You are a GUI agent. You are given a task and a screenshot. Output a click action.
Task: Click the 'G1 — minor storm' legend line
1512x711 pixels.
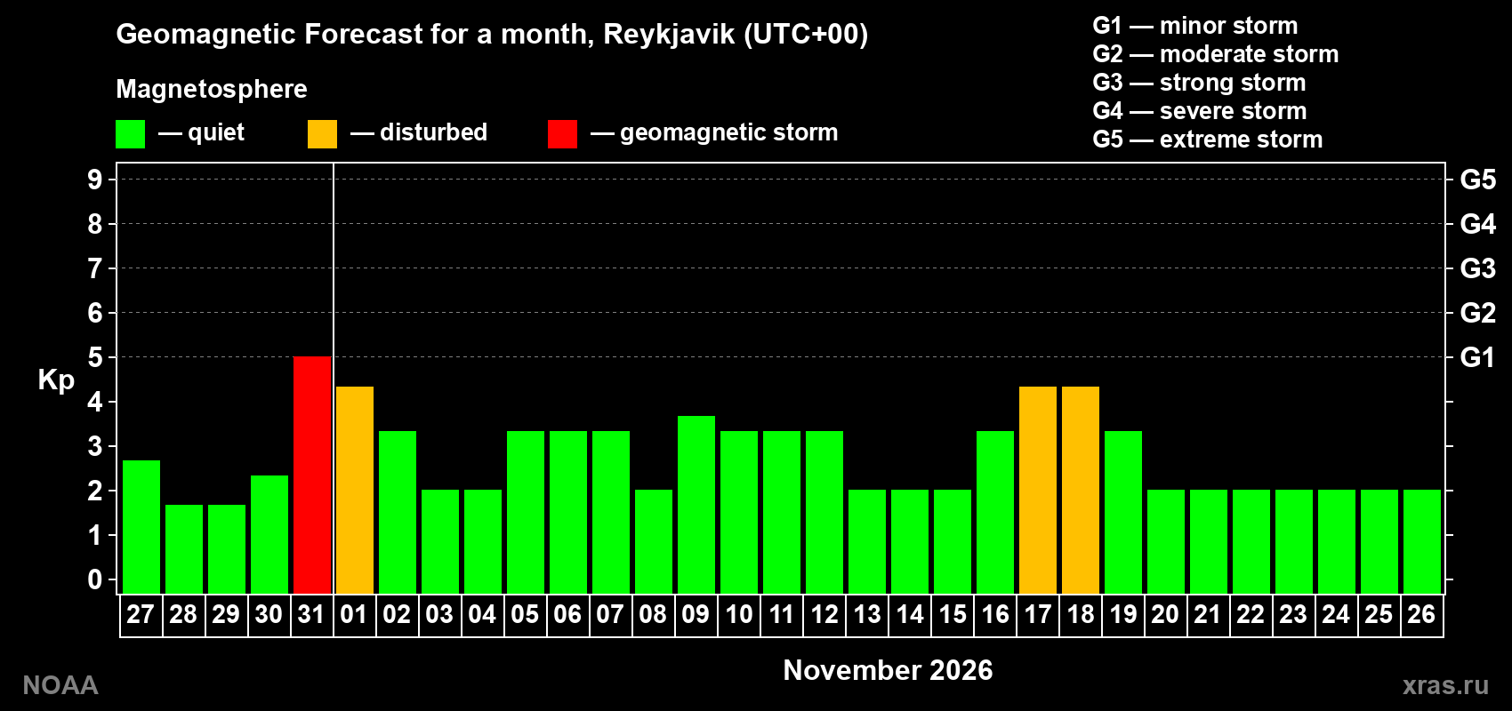pyautogui.click(x=1194, y=26)
